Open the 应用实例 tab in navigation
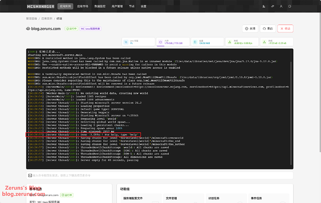The width and height of the screenshot is (321, 203). 65,6
